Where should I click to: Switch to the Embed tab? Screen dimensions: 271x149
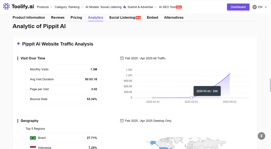(153, 18)
